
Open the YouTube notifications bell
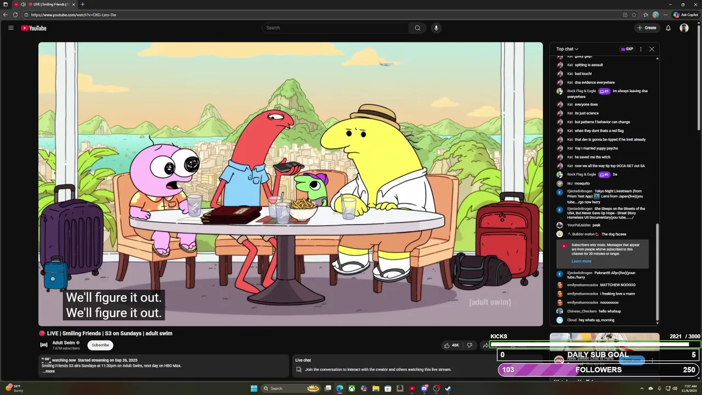coord(668,28)
